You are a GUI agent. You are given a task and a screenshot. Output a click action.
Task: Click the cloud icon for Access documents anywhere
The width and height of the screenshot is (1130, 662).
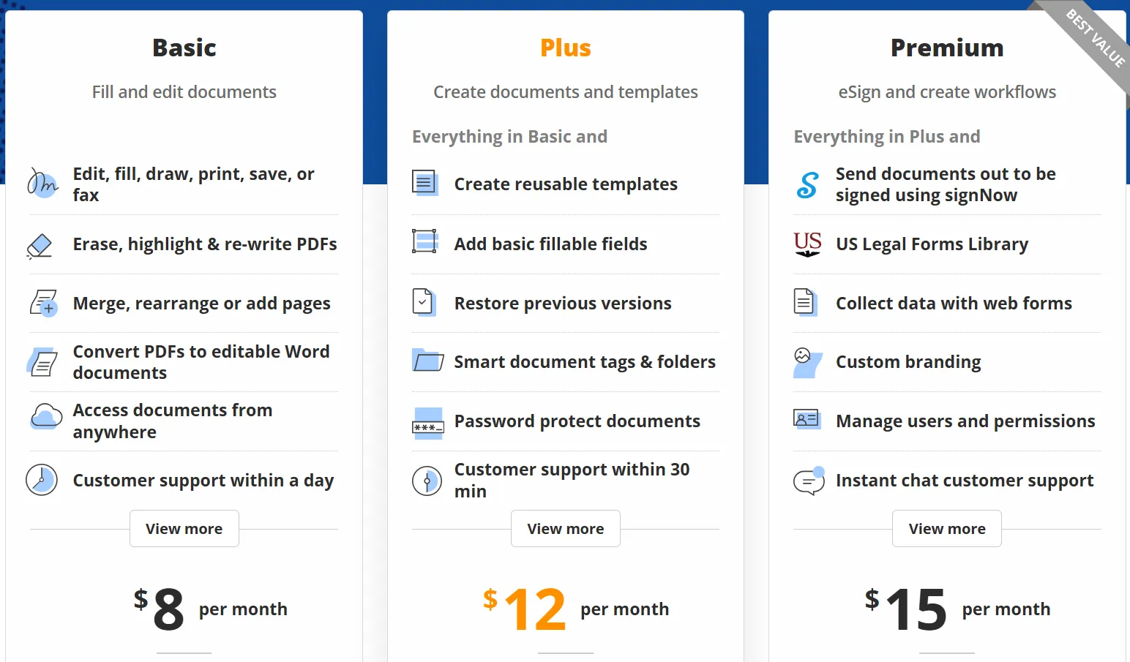pos(45,418)
